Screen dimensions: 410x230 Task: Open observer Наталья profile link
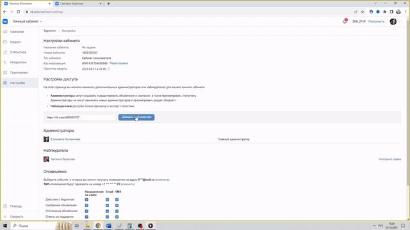click(x=63, y=159)
